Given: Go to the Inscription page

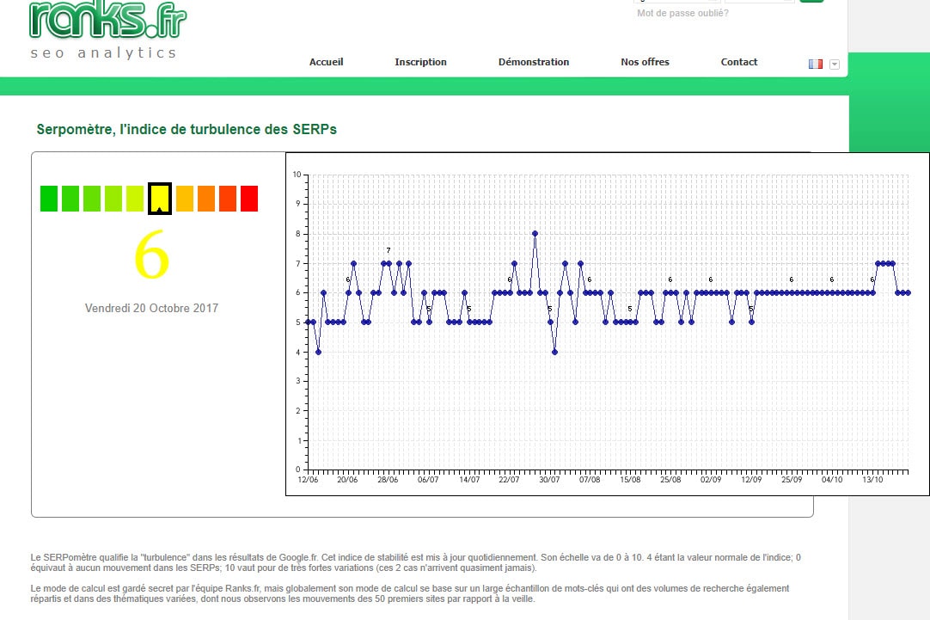Looking at the screenshot, I should click(x=420, y=62).
